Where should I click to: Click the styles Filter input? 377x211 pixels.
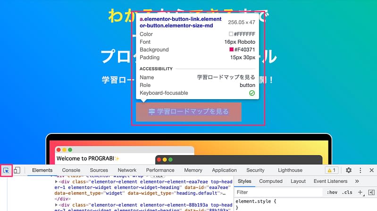coord(279,192)
